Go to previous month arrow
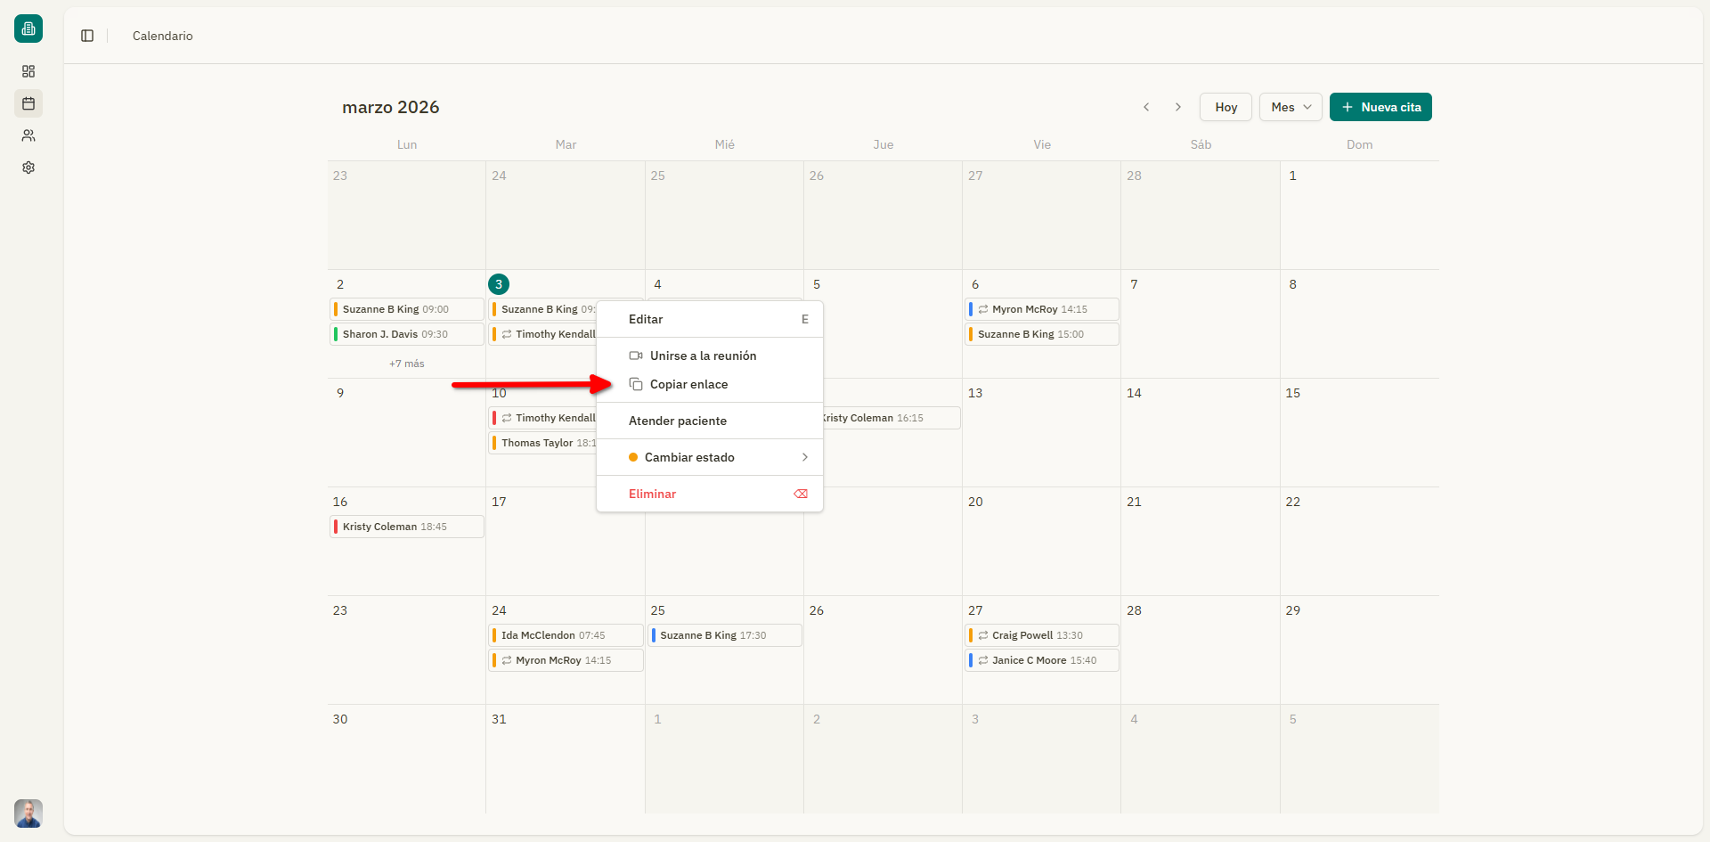Screen dimensions: 1710x842 coord(1146,107)
